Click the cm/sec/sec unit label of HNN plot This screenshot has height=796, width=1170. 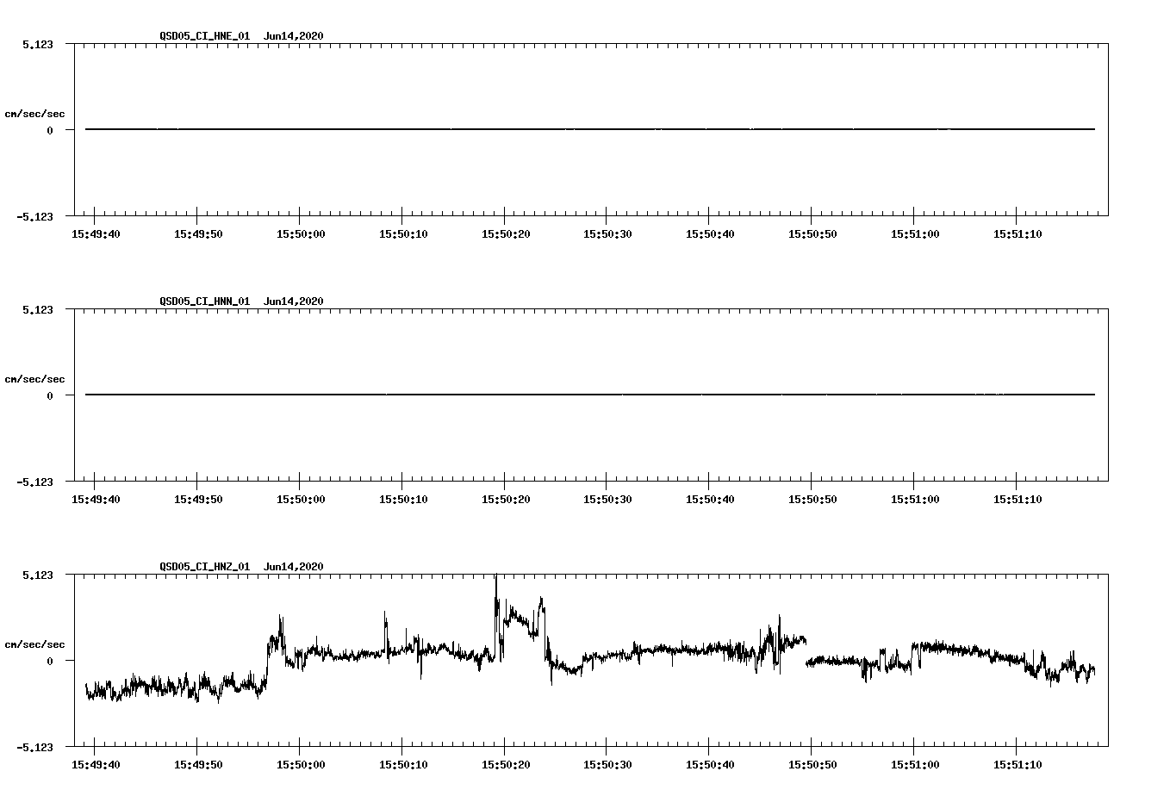point(34,379)
